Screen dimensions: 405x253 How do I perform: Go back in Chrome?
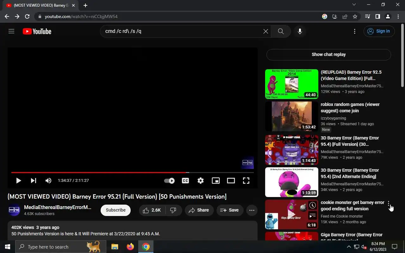pos(7,16)
